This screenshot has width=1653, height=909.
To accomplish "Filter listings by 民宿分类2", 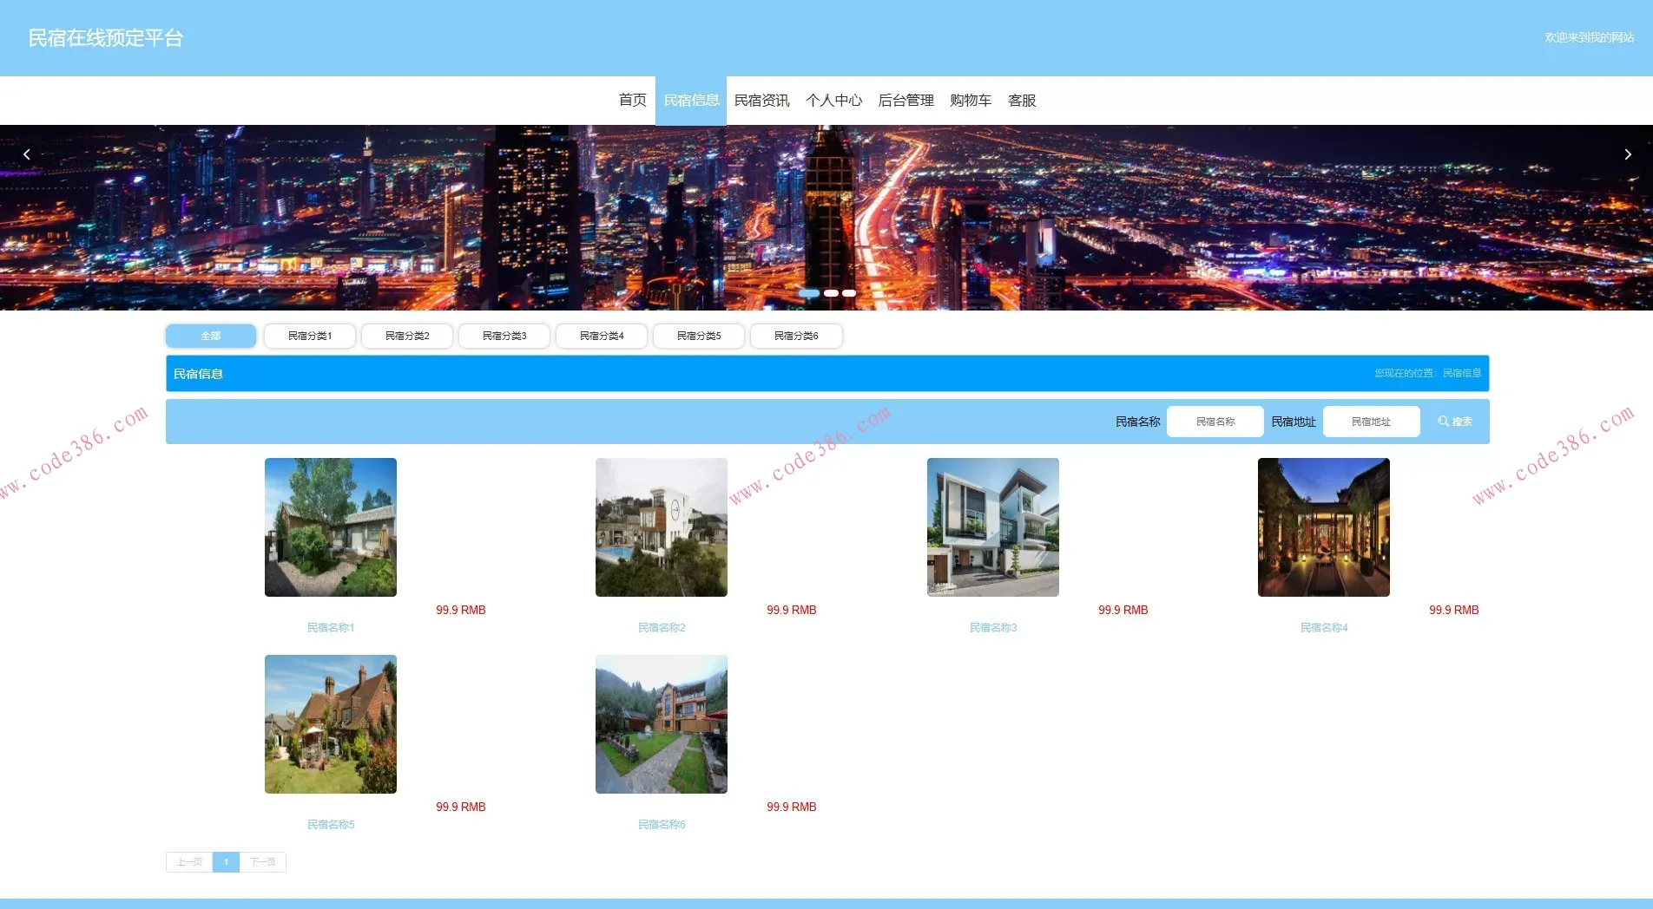I will 407,336.
